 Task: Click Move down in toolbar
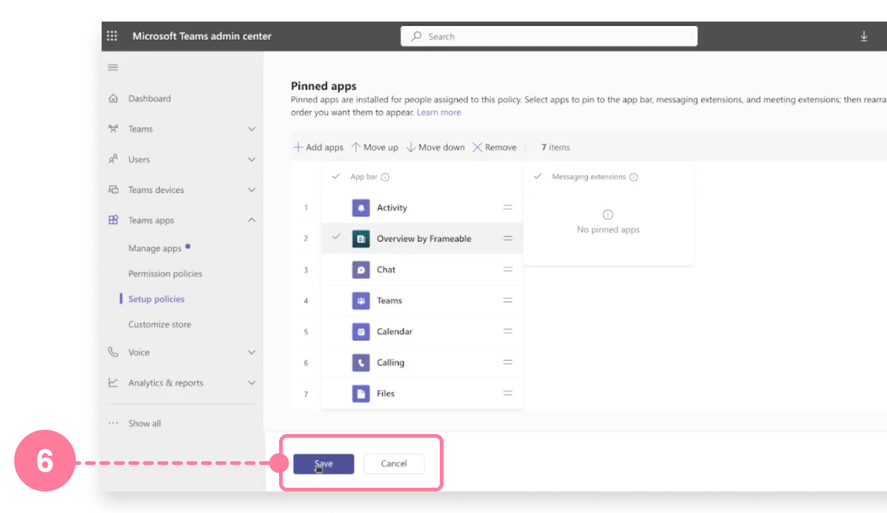click(x=435, y=147)
